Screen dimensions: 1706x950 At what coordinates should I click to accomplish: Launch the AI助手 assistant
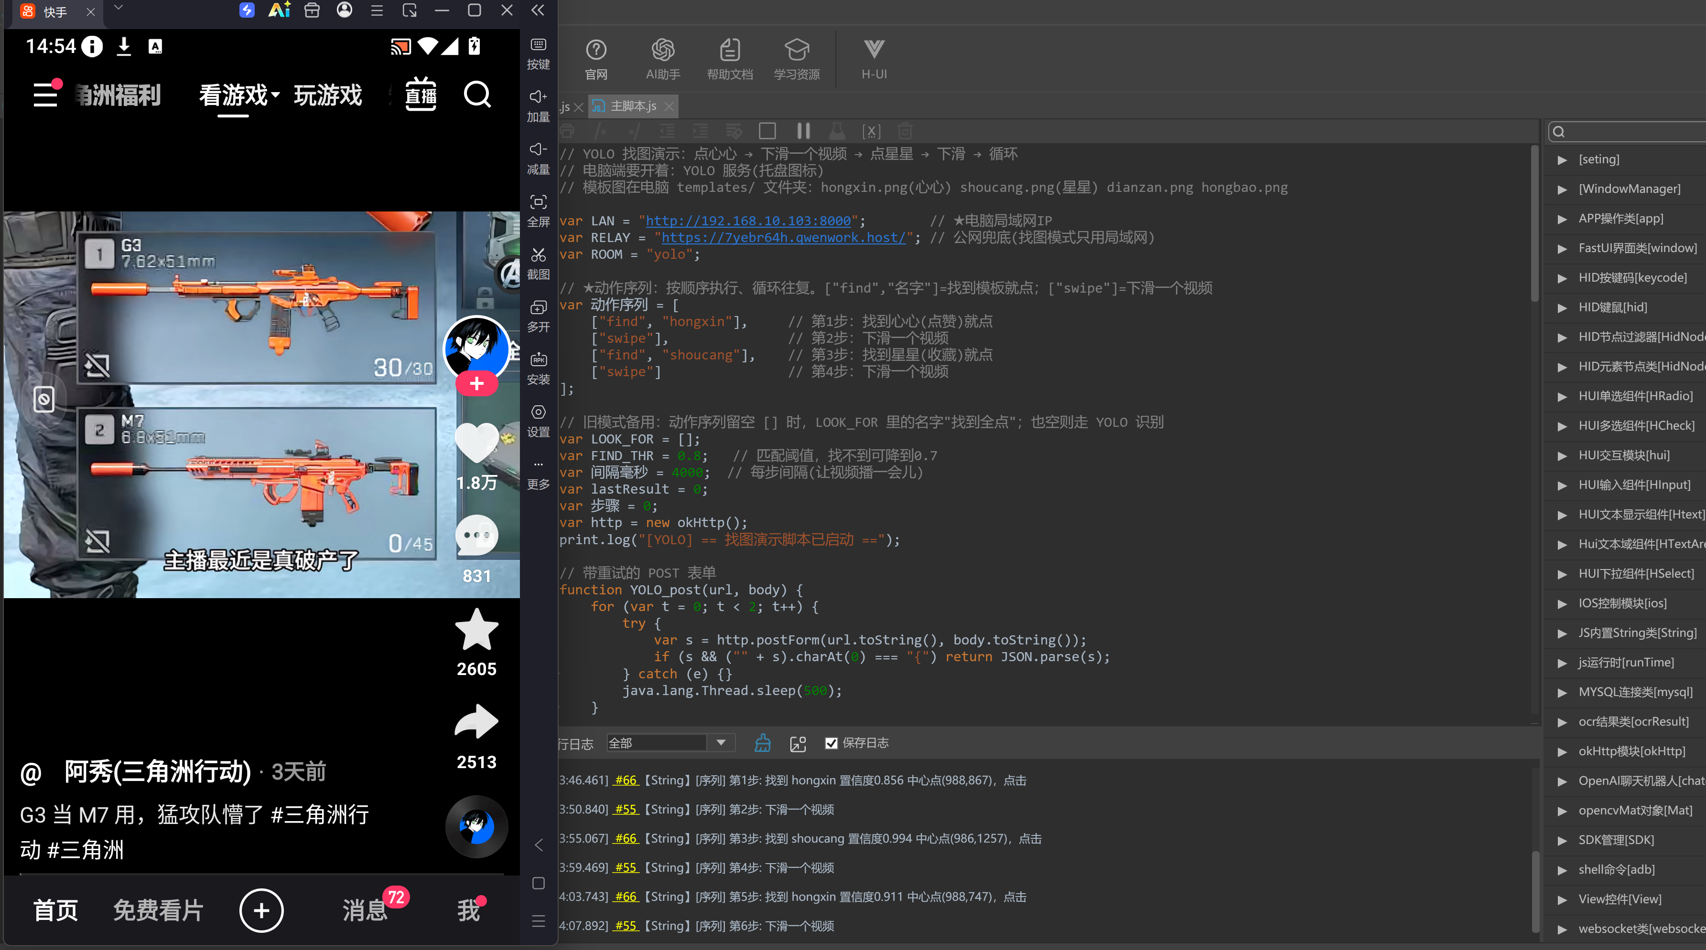pos(663,59)
